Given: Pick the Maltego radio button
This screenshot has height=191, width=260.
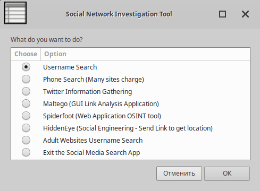Looking at the screenshot, I should (26, 103).
